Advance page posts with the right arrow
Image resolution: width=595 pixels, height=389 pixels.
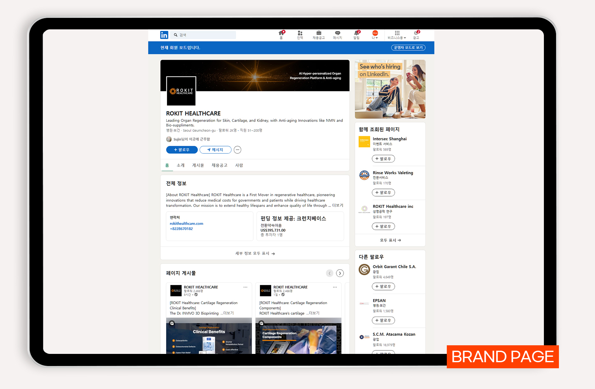pos(340,273)
